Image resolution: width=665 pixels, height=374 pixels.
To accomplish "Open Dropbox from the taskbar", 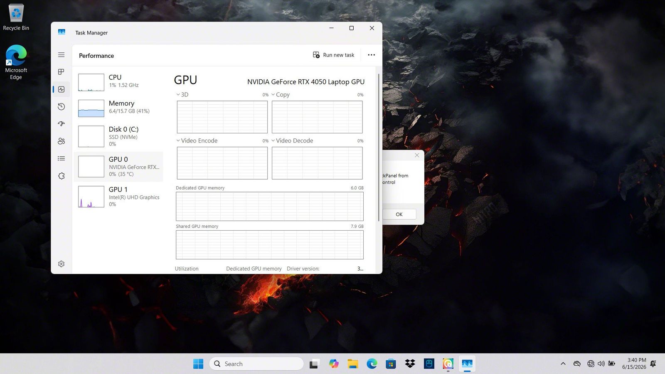I will tap(410, 364).
